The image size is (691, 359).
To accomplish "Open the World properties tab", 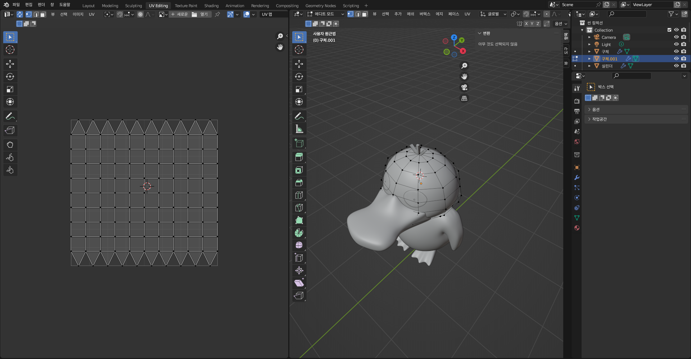I will click(577, 142).
